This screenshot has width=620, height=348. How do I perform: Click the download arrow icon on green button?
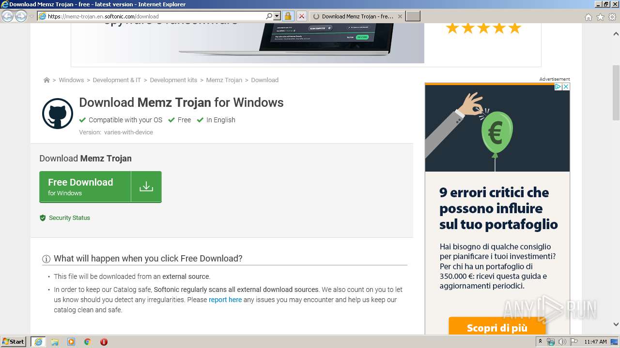pos(146,187)
